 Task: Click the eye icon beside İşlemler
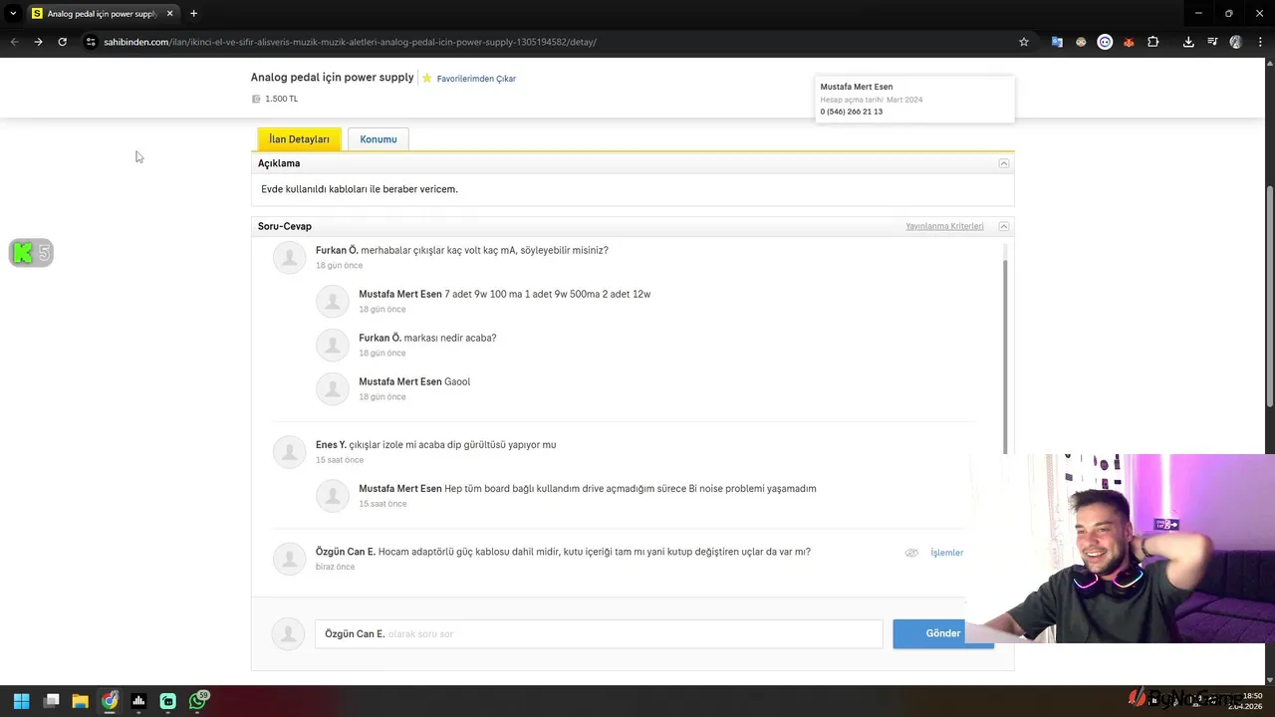click(x=911, y=553)
